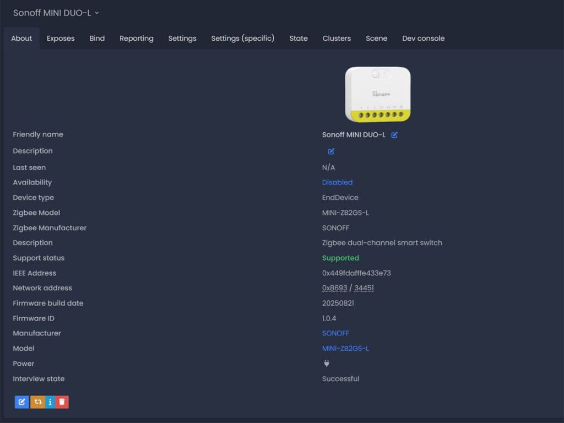Screen dimensions: 564x423
Task: Delete the device with red trash button
Action: pyautogui.click(x=62, y=402)
